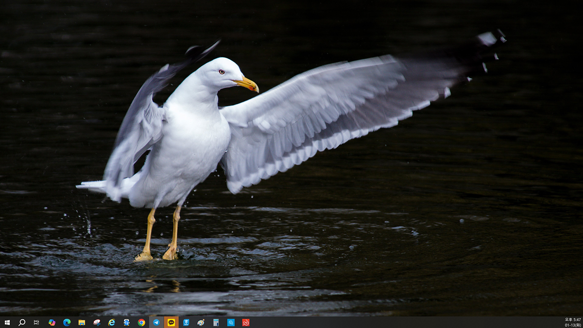This screenshot has height=328, width=583.
Task: Open the flashing KakaoTalk taskbar button
Action: (x=171, y=322)
